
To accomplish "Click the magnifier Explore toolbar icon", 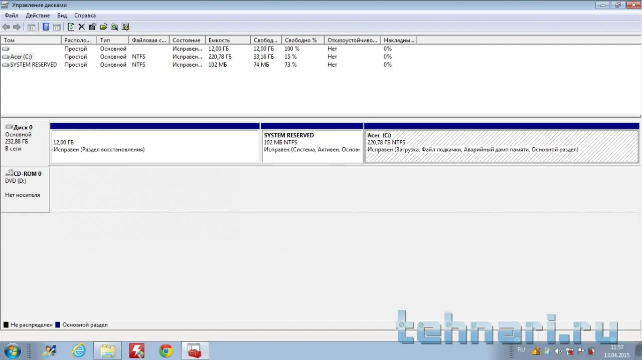I will tap(114, 27).
